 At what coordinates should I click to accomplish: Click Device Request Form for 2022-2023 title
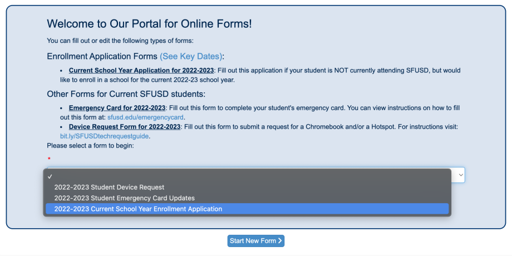click(x=125, y=127)
